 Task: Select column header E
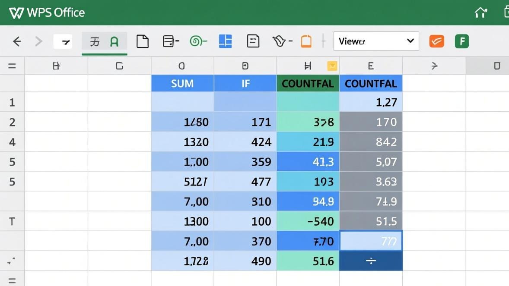(x=371, y=66)
